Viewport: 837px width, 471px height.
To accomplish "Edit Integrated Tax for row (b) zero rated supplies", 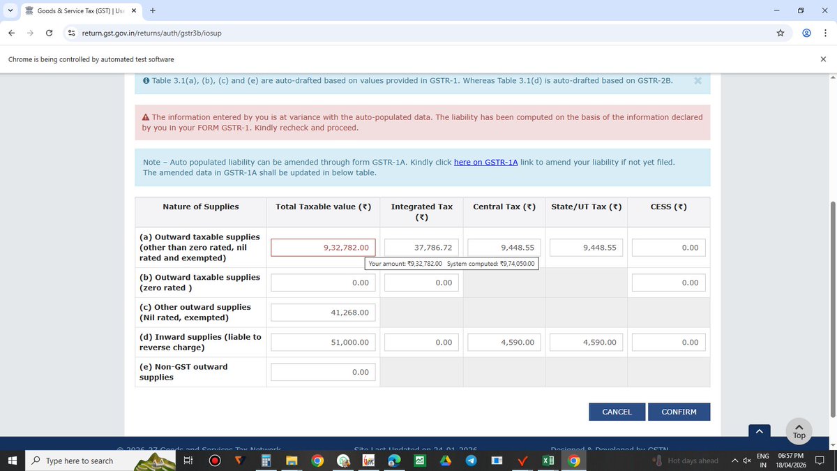I will [421, 283].
